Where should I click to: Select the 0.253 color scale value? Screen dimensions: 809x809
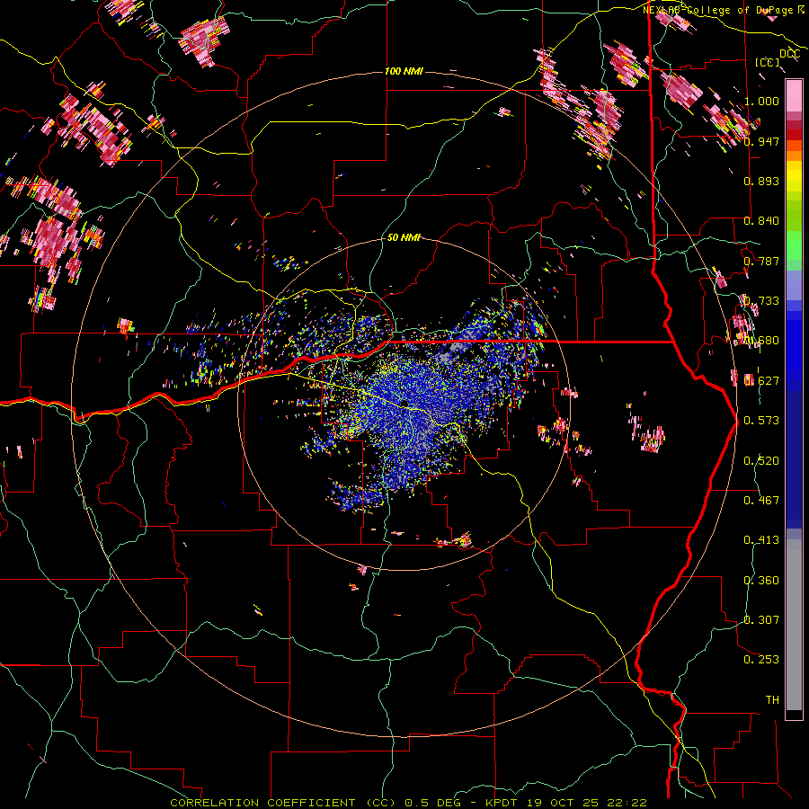(x=761, y=660)
